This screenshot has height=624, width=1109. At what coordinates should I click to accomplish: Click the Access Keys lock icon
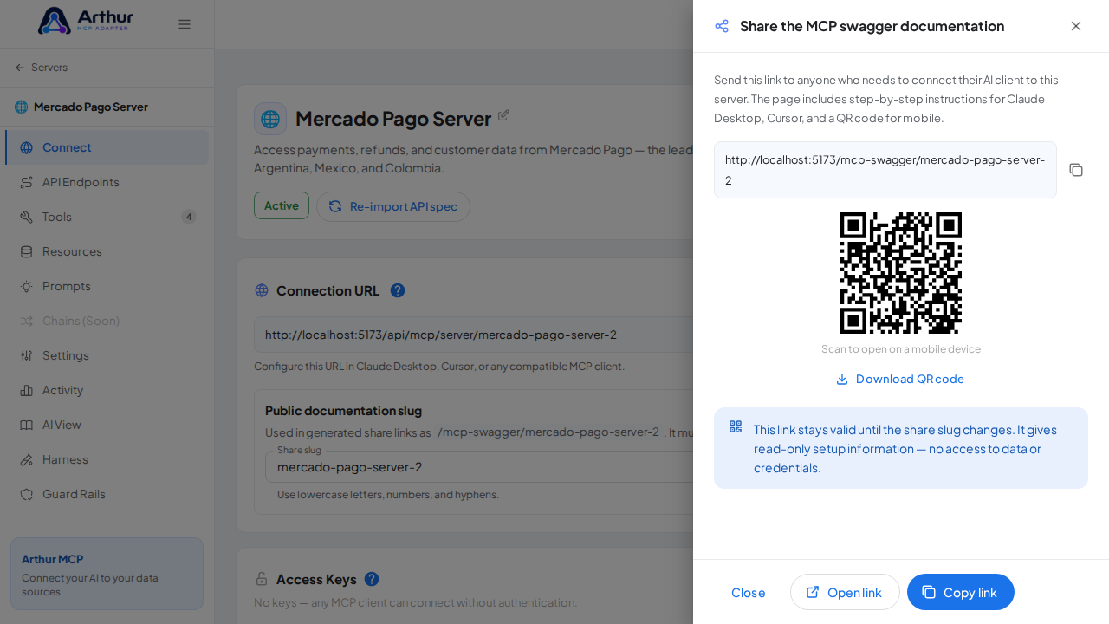[262, 579]
